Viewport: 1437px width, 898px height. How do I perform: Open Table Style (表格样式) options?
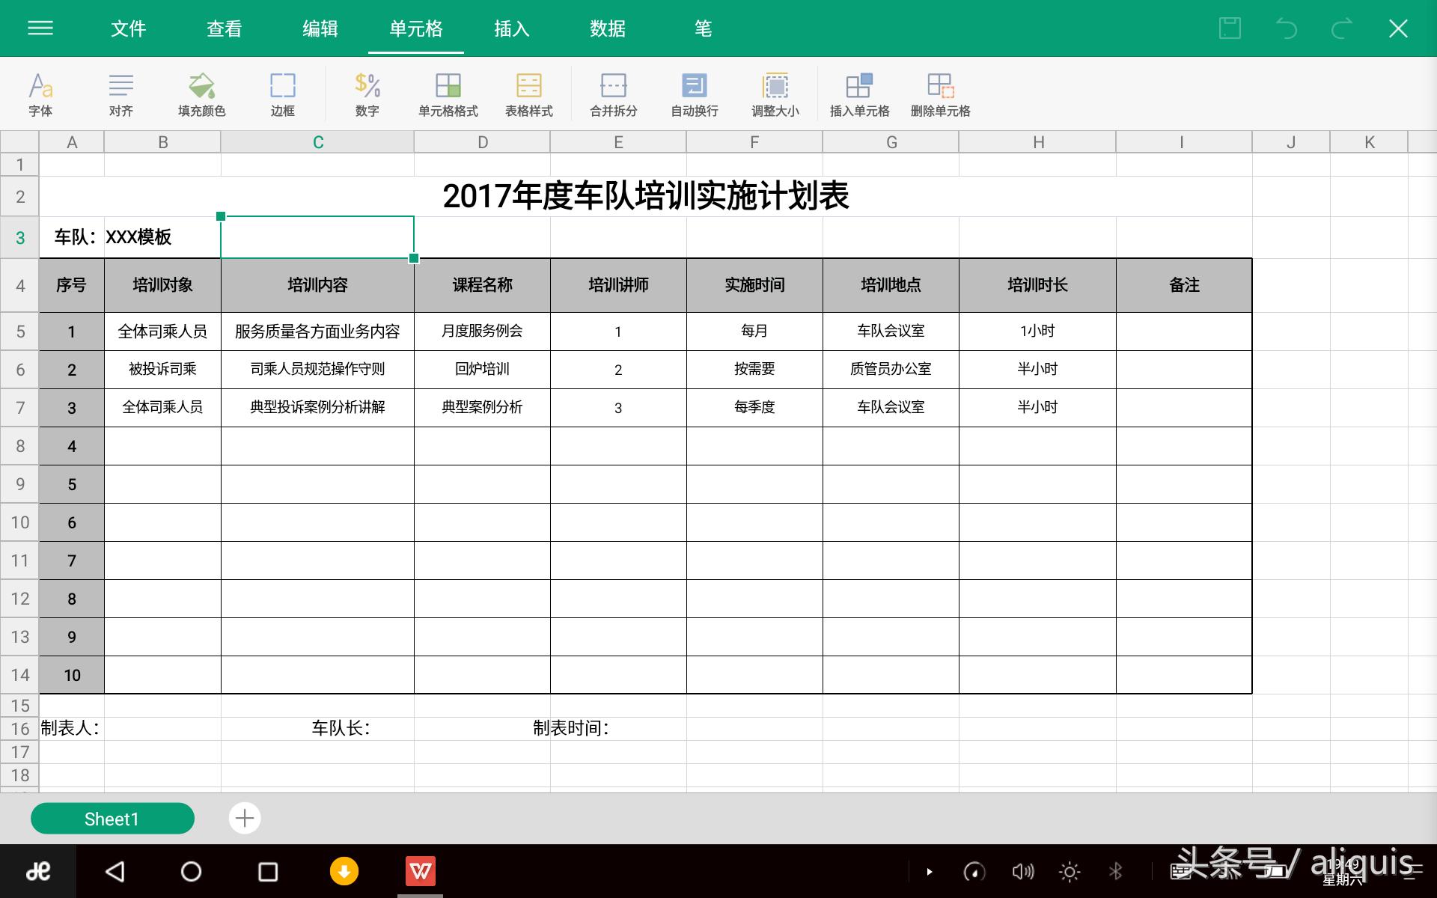(x=529, y=94)
